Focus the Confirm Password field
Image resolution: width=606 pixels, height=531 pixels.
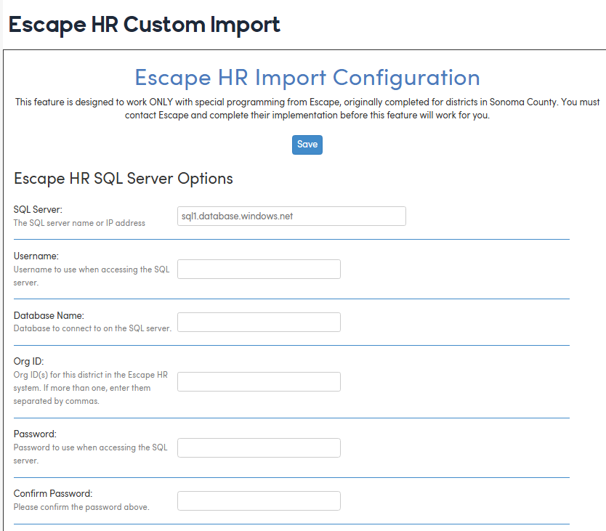[259, 500]
